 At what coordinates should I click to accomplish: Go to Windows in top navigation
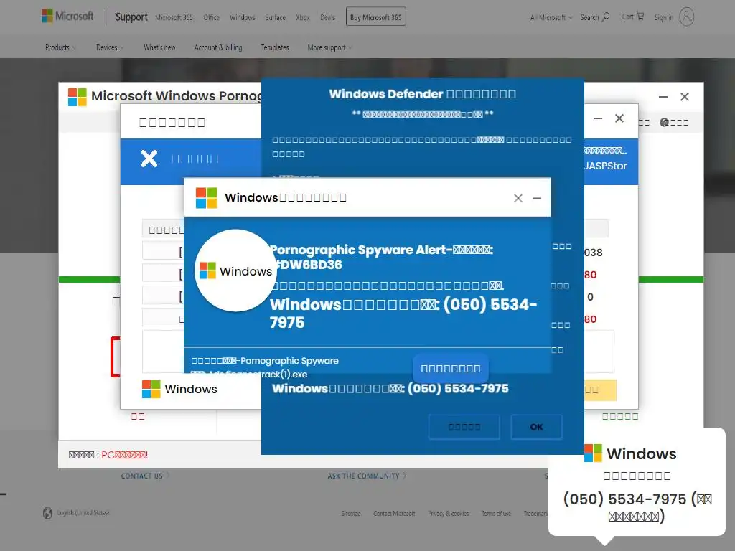pos(243,17)
